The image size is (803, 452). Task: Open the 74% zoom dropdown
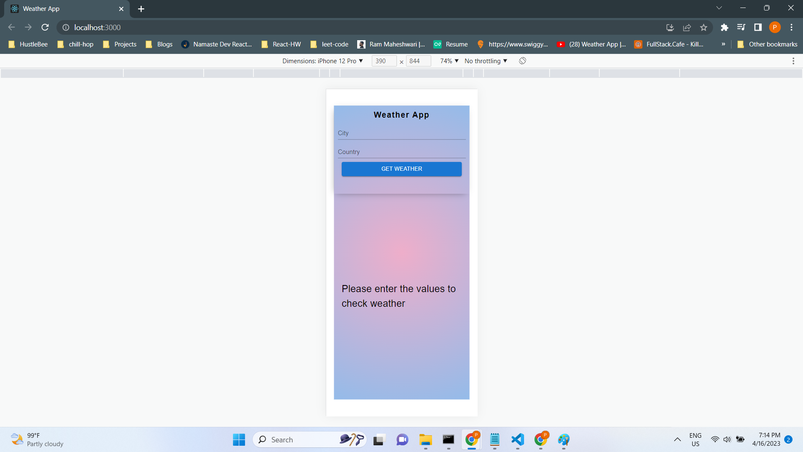(x=448, y=61)
